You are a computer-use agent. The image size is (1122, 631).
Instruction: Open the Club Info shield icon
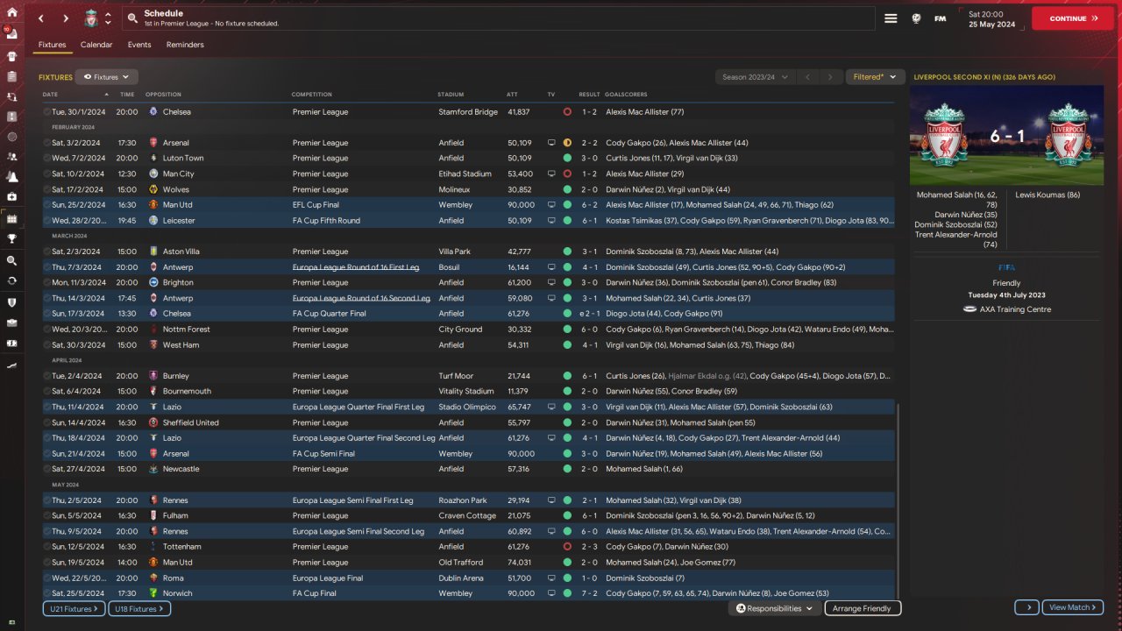12,302
